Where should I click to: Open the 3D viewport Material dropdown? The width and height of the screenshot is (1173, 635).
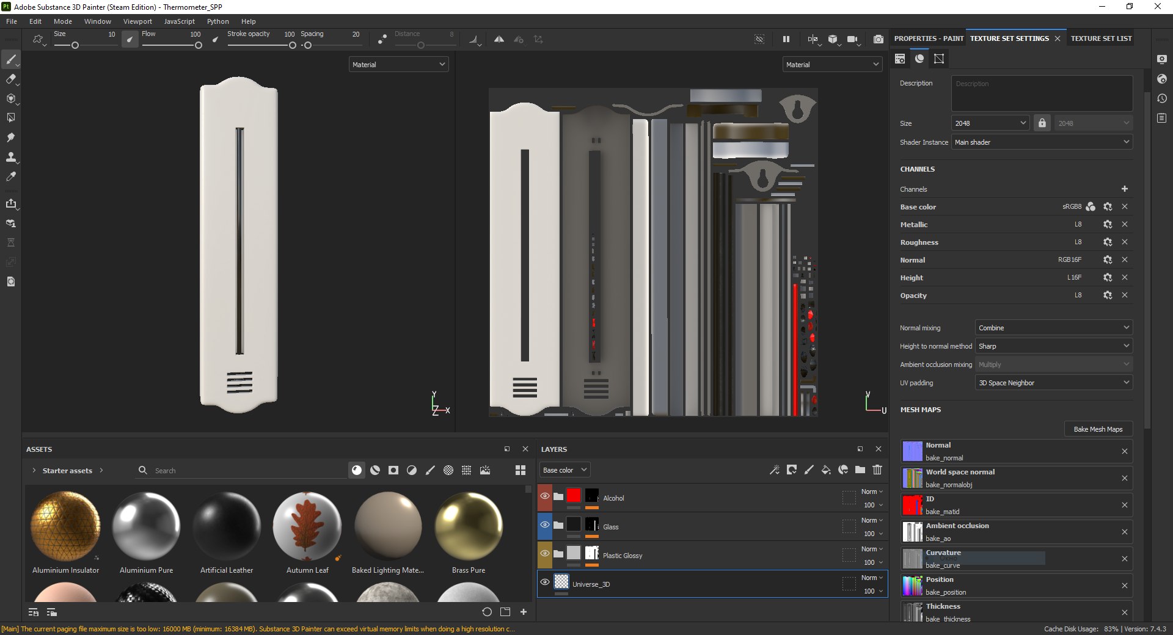398,65
